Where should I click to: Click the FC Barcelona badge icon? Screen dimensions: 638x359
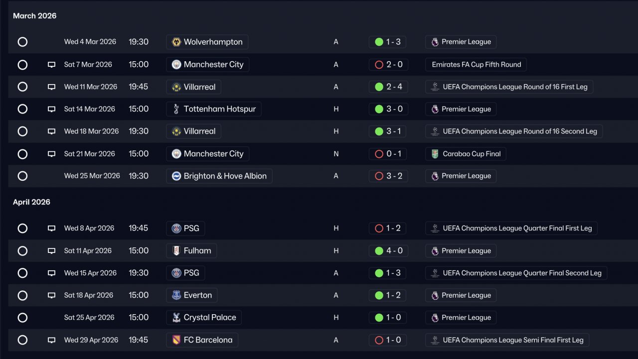(x=176, y=340)
